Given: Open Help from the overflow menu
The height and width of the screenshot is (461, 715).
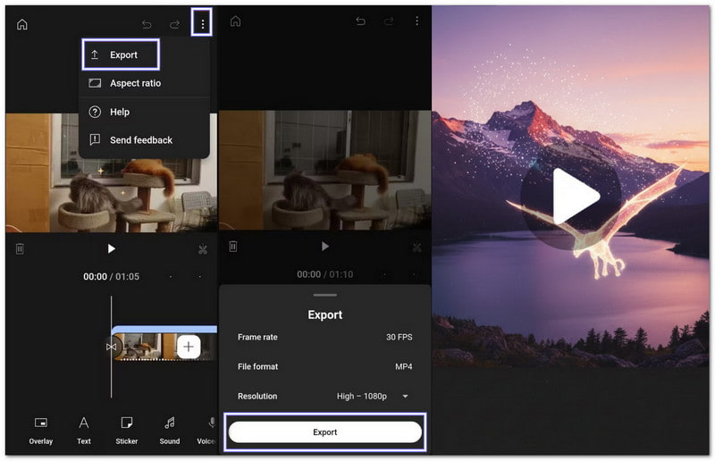Looking at the screenshot, I should (x=144, y=112).
